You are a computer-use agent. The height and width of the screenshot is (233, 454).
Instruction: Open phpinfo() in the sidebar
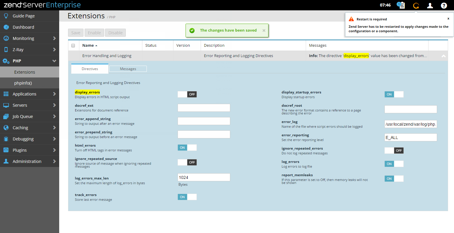tap(23, 83)
